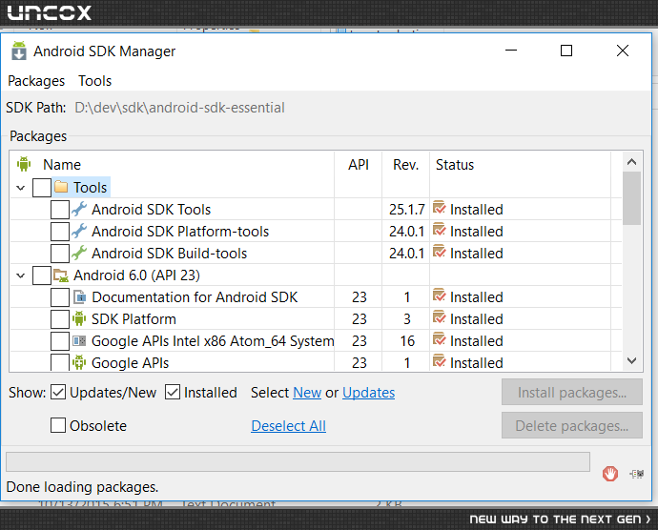Click the package list scrollbar thumb
Image resolution: width=658 pixels, height=530 pixels.
click(631, 198)
